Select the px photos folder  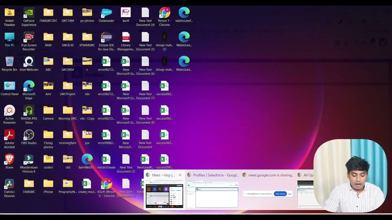click(x=87, y=15)
